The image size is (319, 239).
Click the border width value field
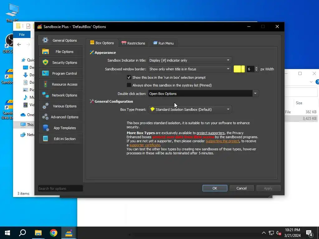250,69
